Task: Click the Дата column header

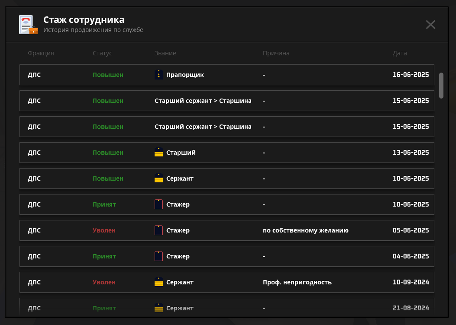Action: [x=399, y=53]
